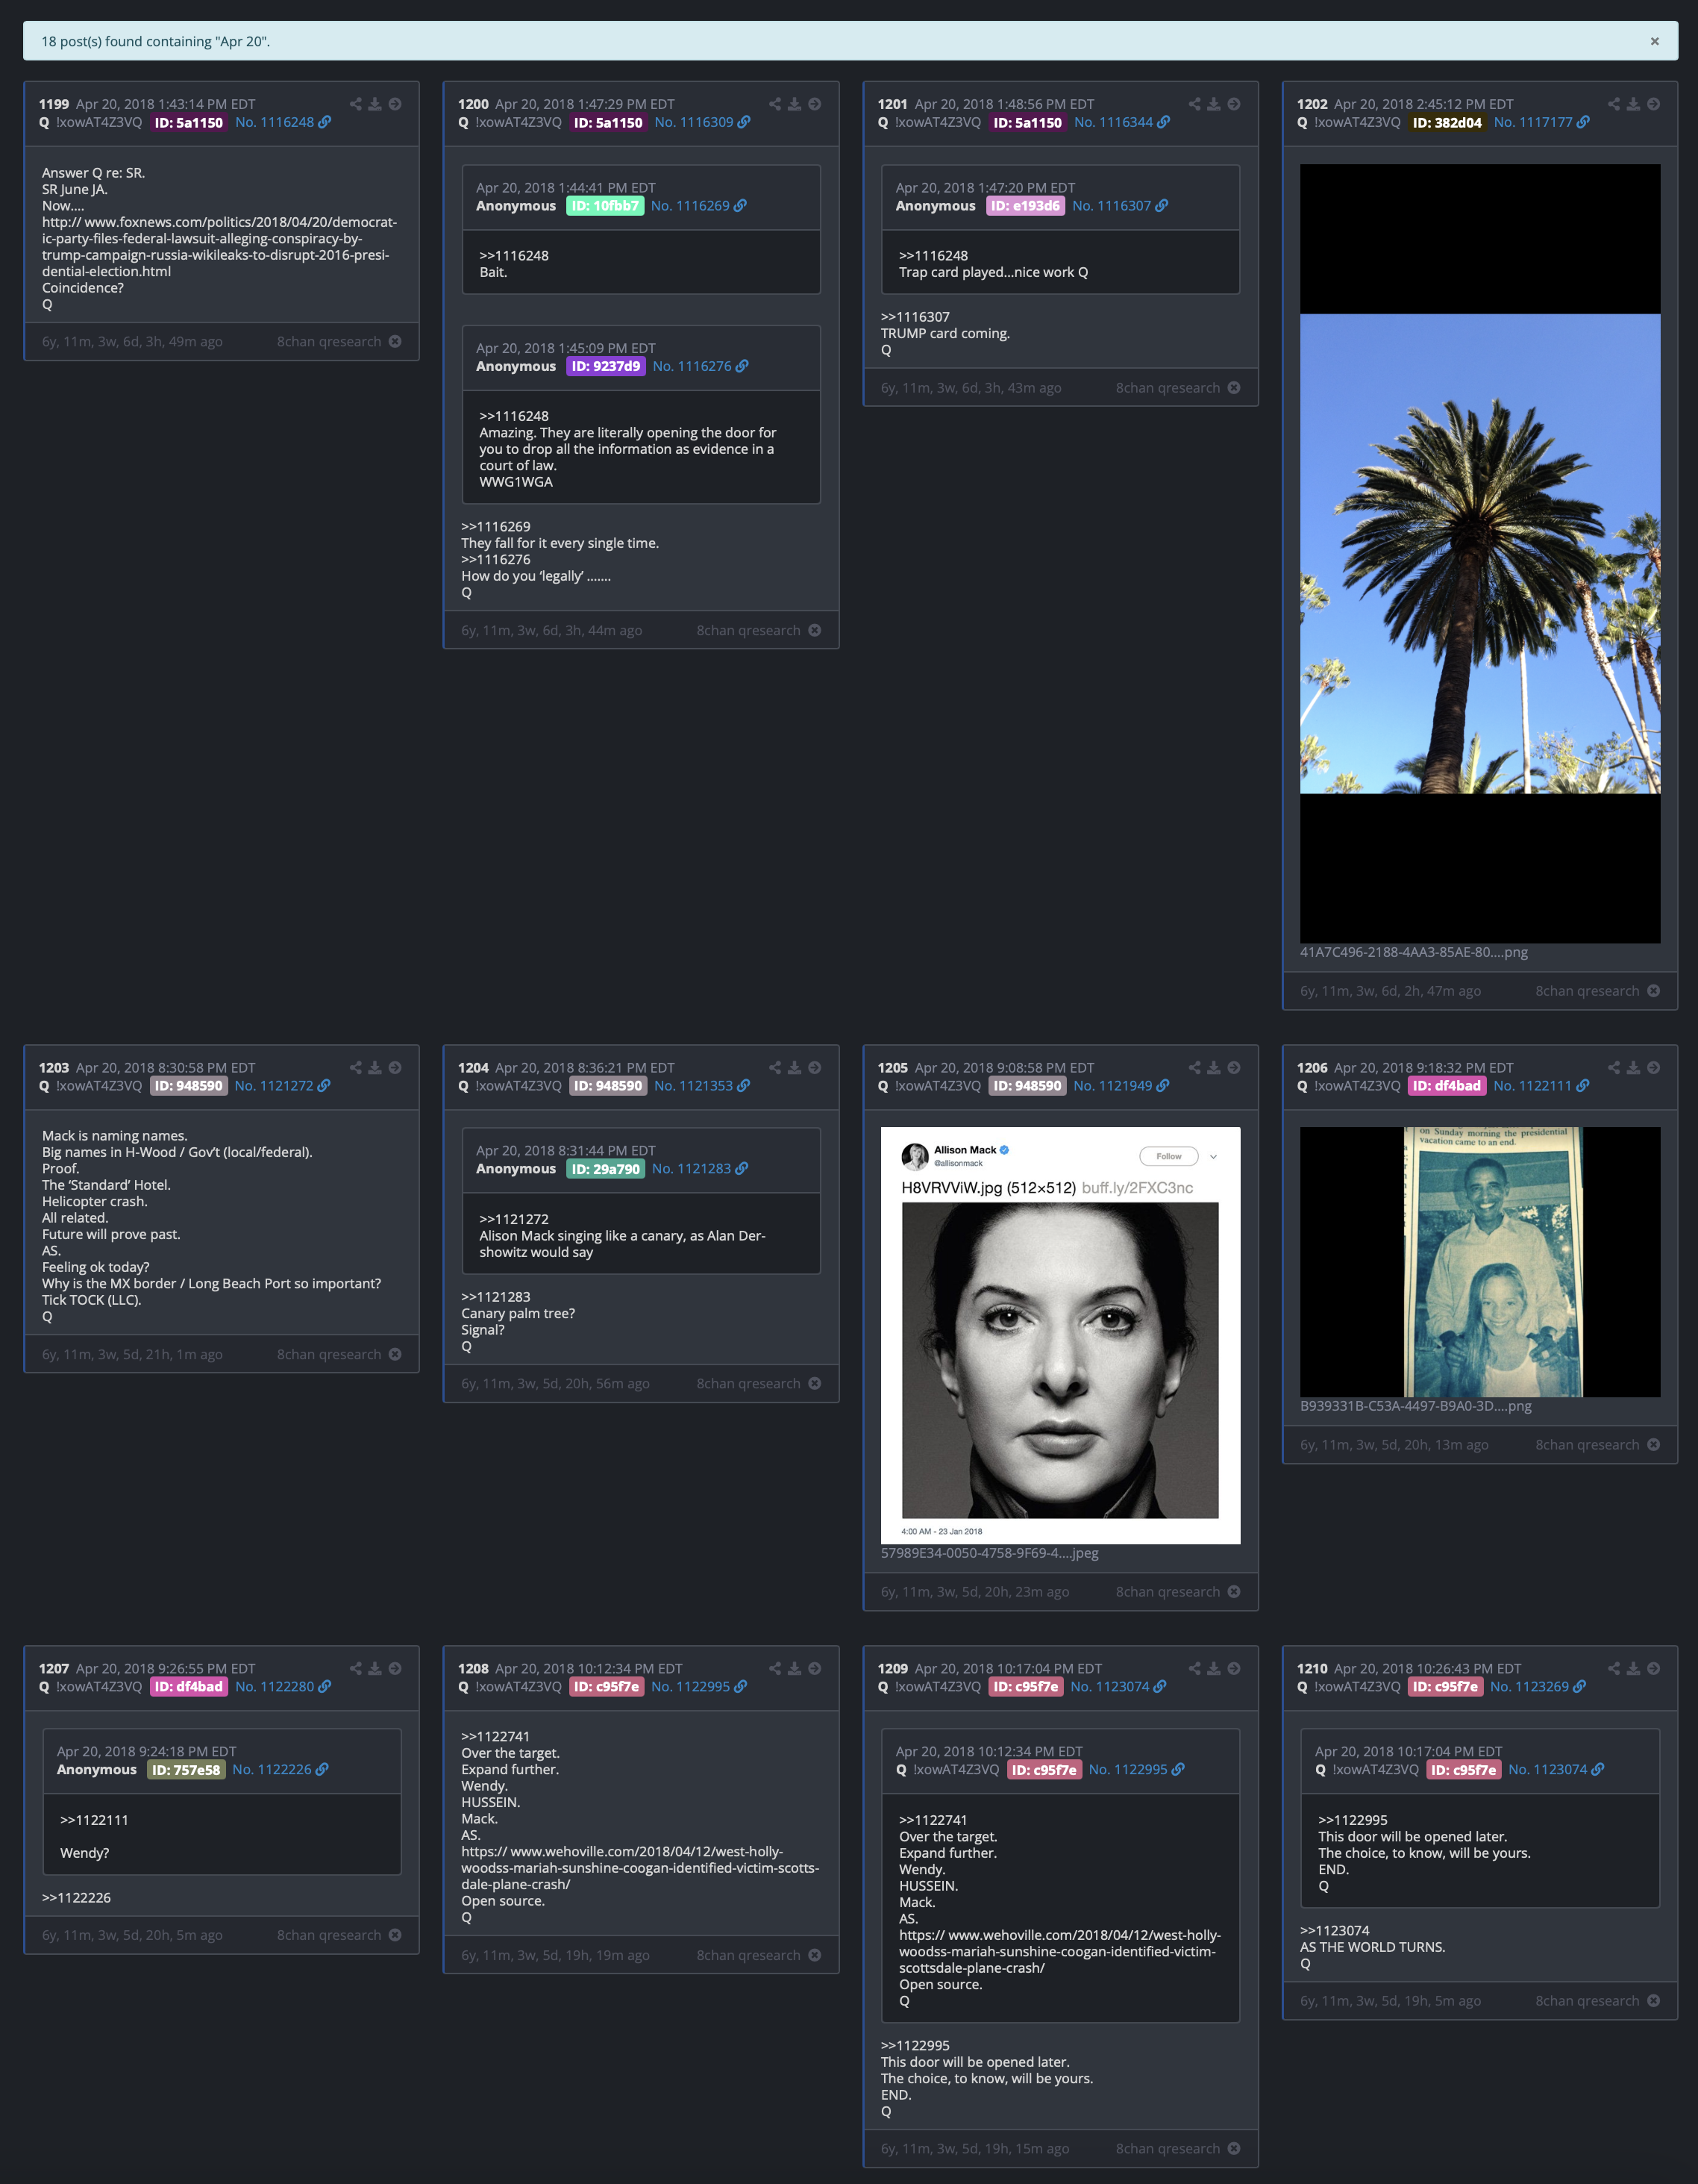This screenshot has height=2184, width=1698.
Task: Download post 1210
Action: click(1633, 1669)
